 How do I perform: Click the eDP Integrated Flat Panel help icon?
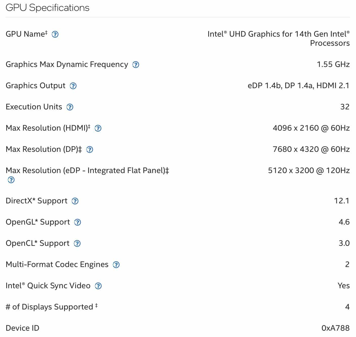point(11,180)
